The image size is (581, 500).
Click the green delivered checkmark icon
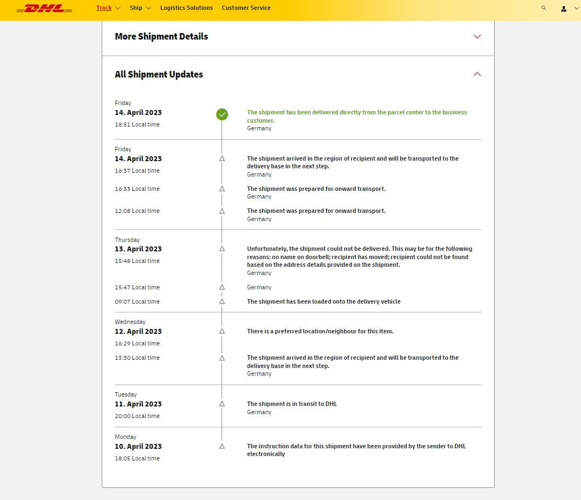tap(222, 114)
